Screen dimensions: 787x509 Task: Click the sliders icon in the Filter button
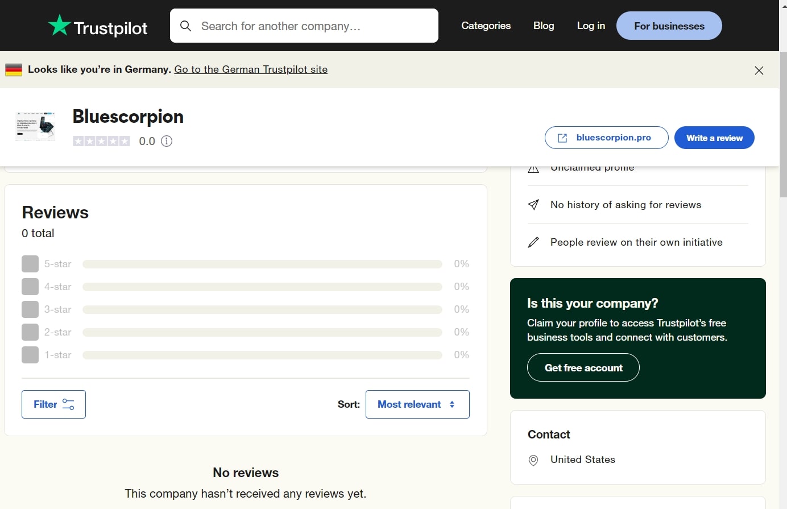[x=68, y=404]
